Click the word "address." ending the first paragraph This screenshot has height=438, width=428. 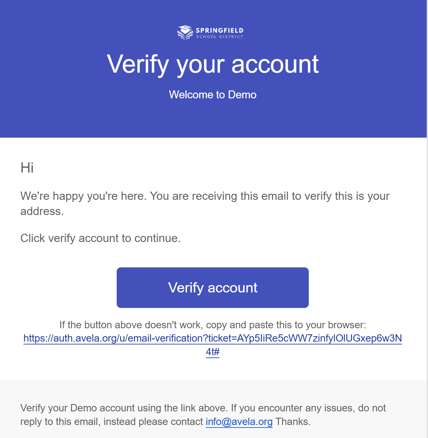click(x=42, y=211)
